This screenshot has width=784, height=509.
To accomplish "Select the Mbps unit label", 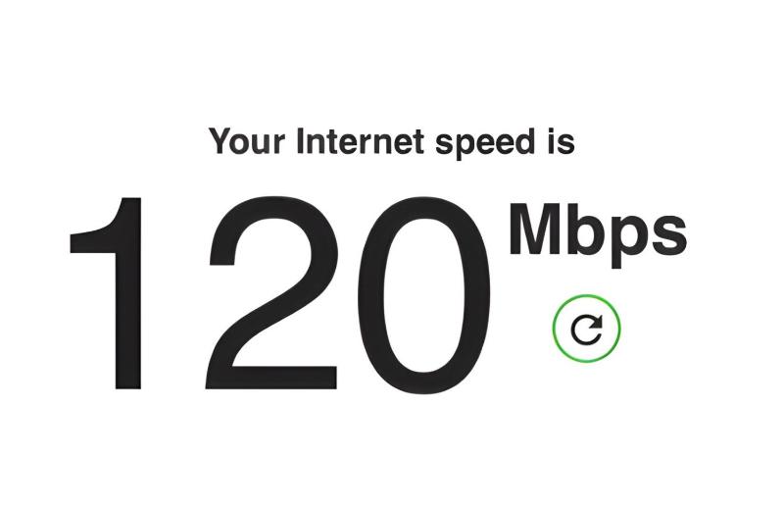I will click(x=598, y=235).
